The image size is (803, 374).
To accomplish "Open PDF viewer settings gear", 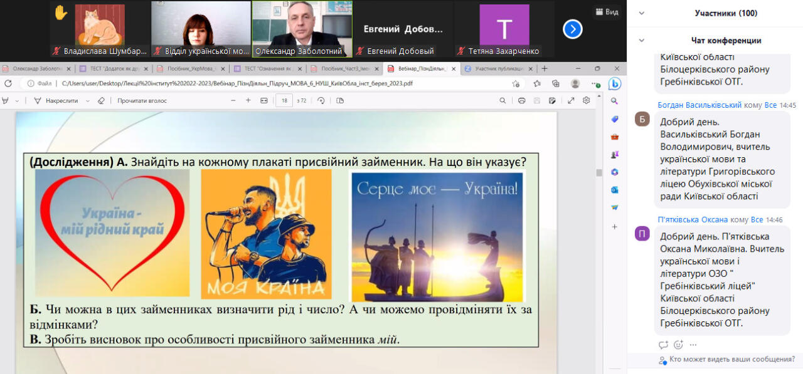I will tap(587, 100).
